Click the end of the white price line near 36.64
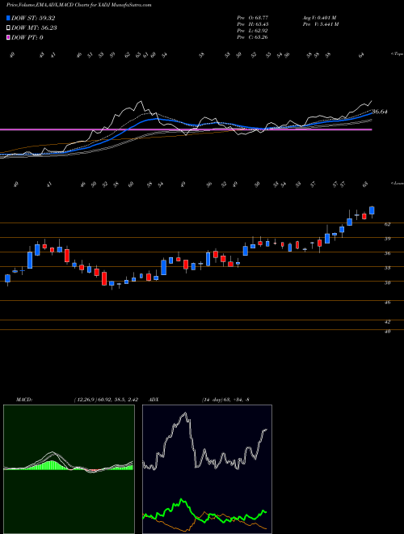 pyautogui.click(x=371, y=101)
